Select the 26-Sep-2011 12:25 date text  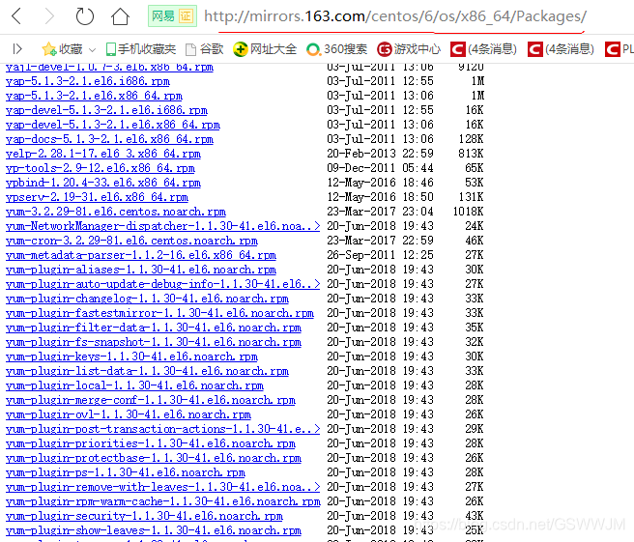click(x=380, y=255)
